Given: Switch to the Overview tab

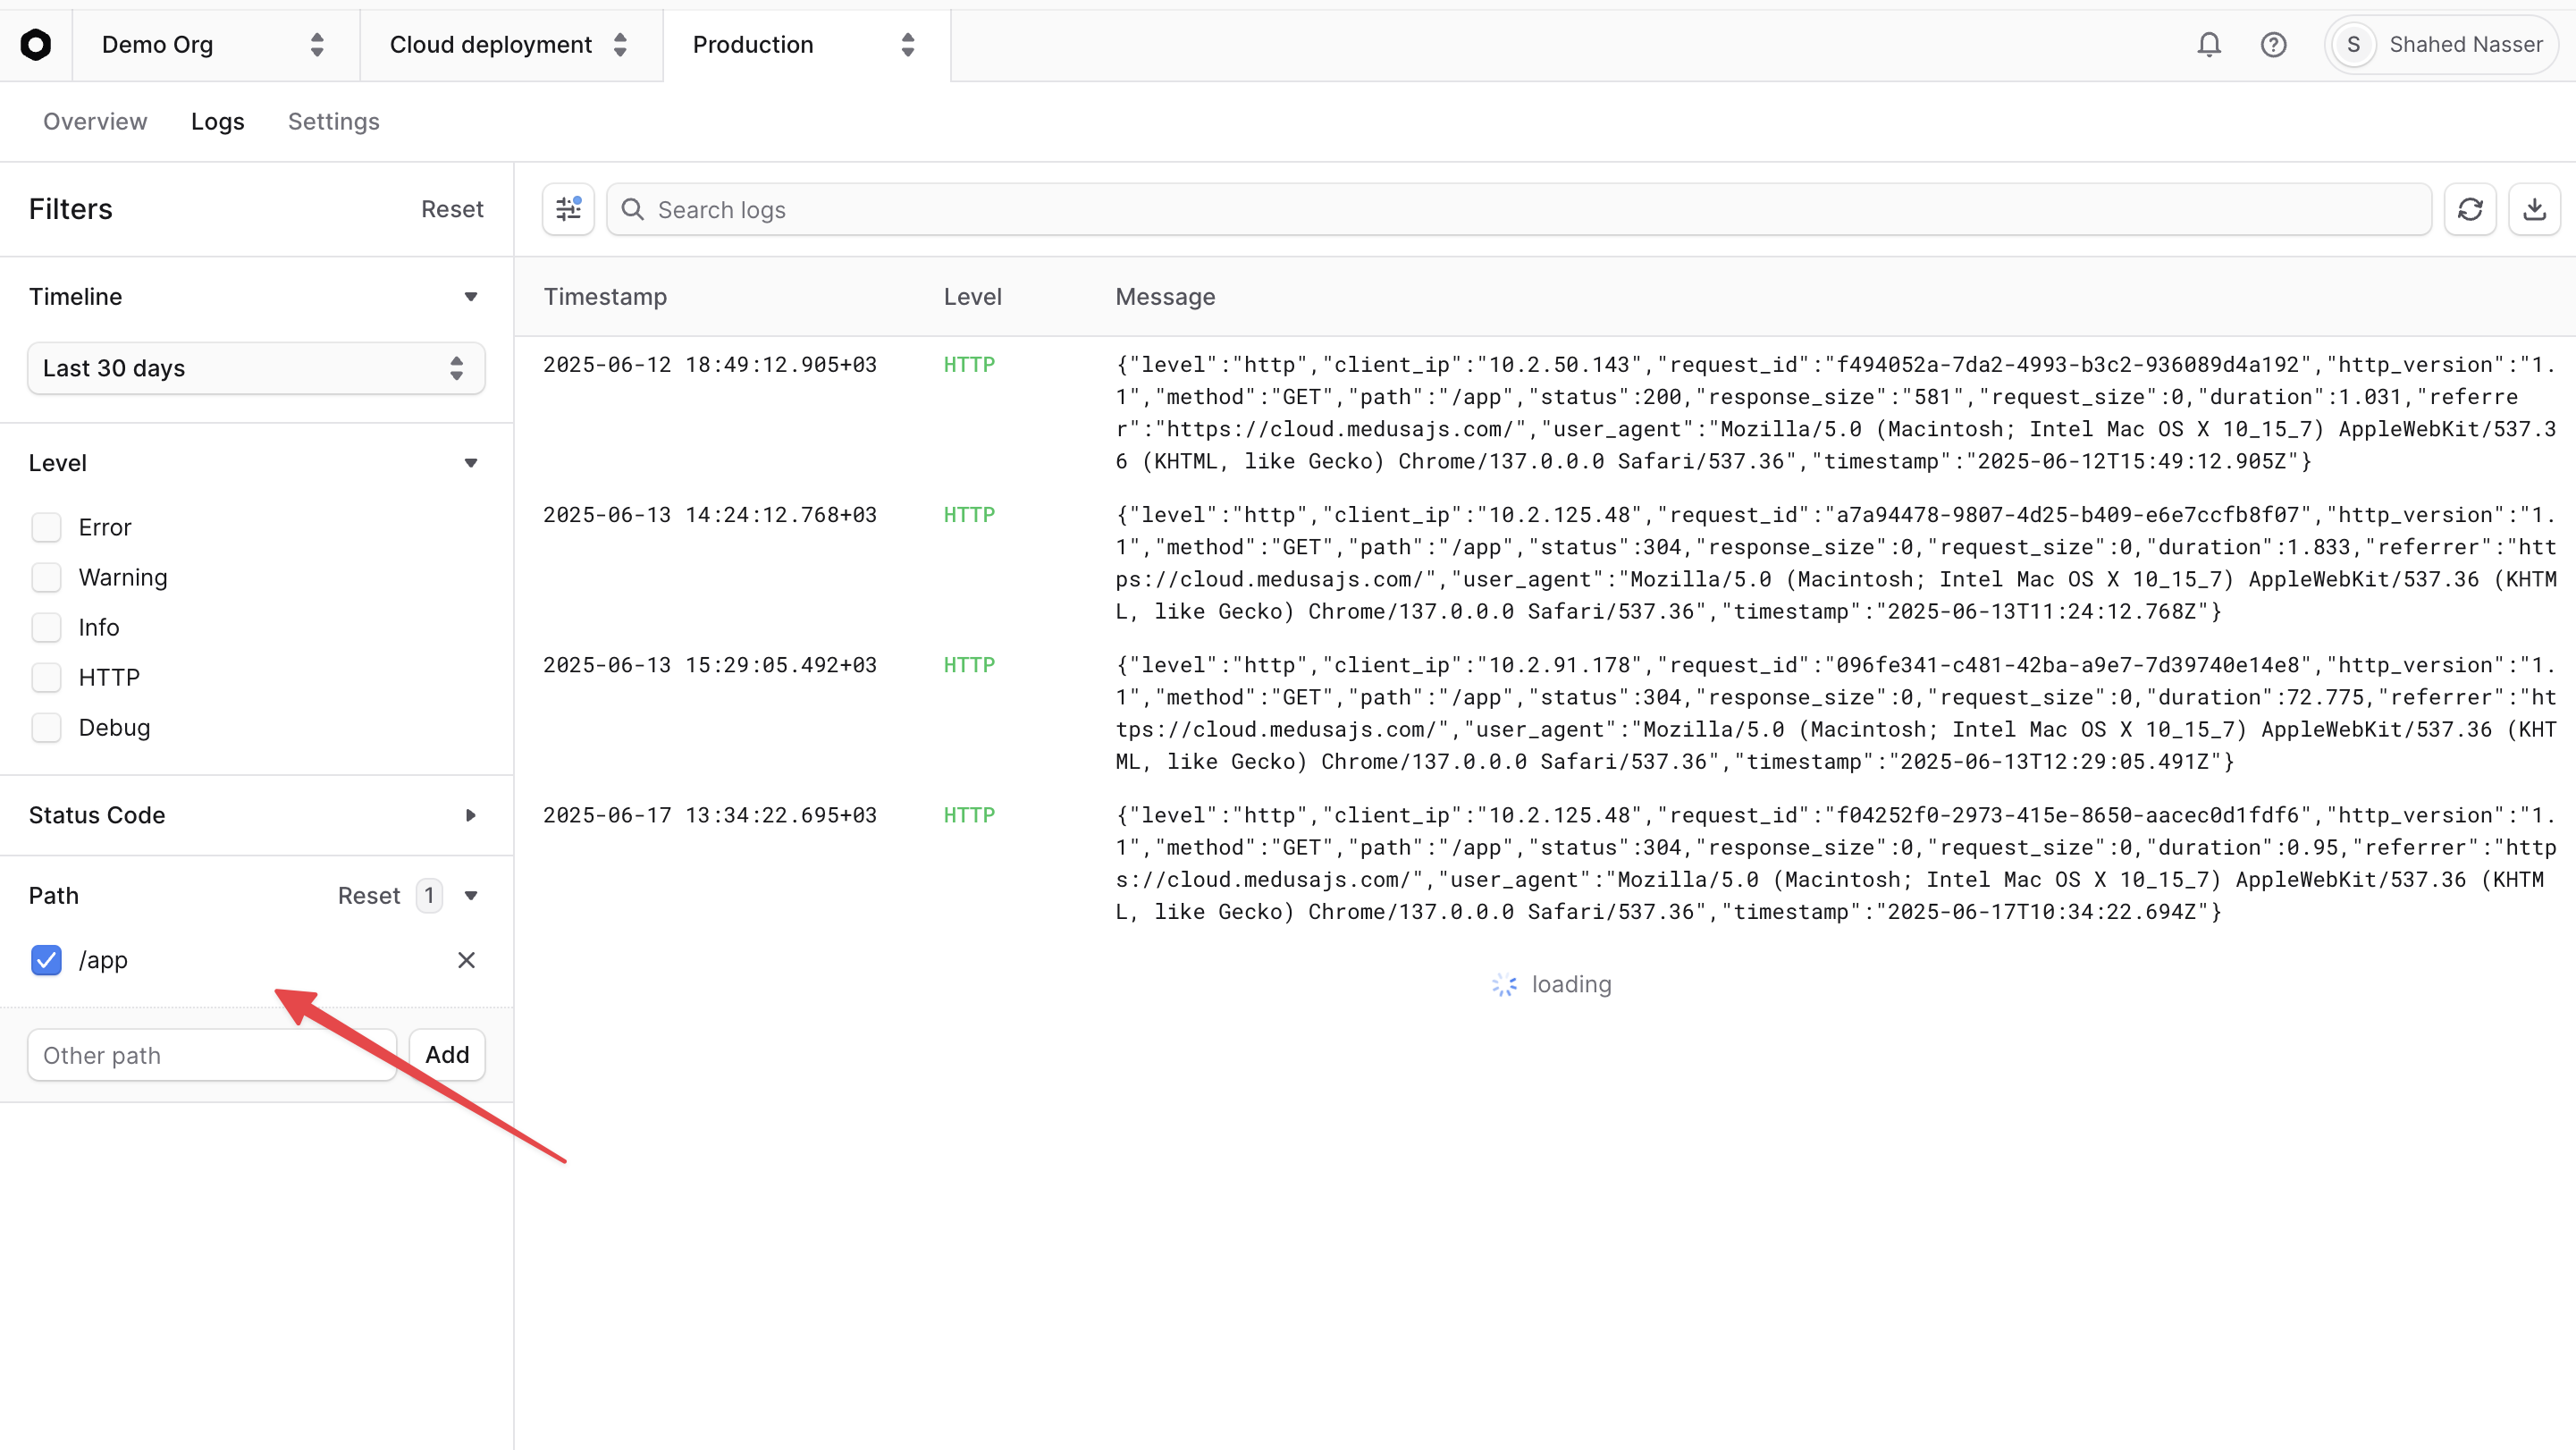Looking at the screenshot, I should [x=94, y=121].
